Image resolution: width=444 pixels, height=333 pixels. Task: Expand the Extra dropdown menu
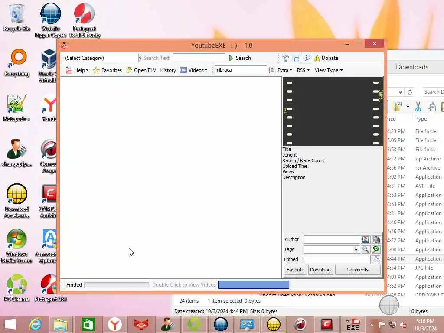click(284, 70)
